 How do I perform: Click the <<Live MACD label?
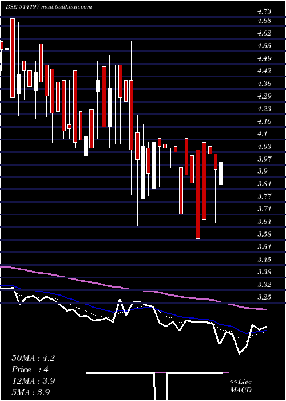pos(241,386)
